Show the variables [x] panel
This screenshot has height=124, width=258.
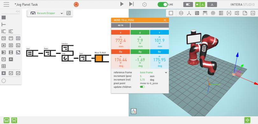(x=229, y=13)
